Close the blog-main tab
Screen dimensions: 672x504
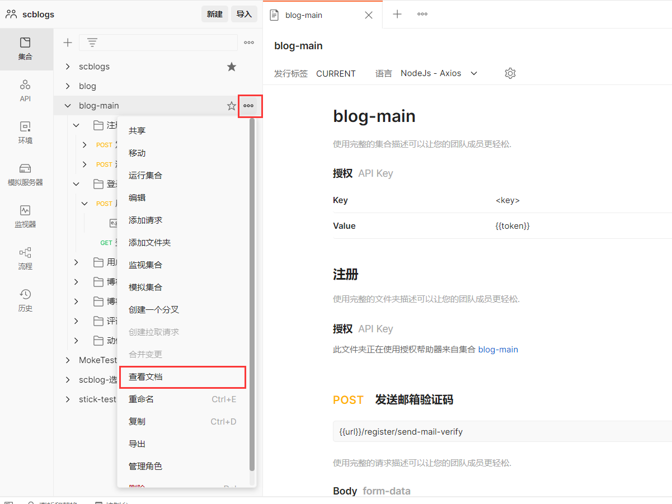(x=369, y=15)
